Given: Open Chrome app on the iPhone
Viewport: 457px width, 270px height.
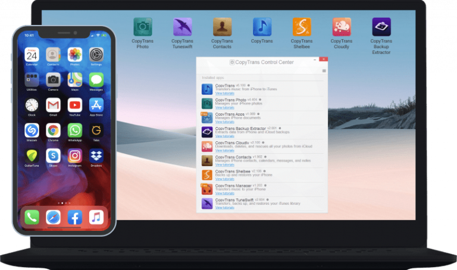Looking at the screenshot, I should tap(53, 131).
